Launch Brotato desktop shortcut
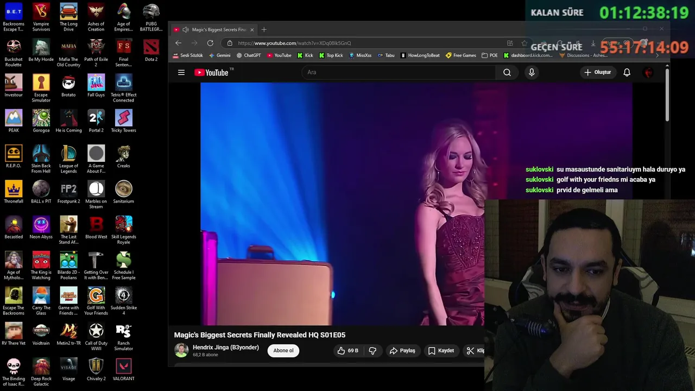Screen dimensions: 695x391 pyautogui.click(x=68, y=86)
